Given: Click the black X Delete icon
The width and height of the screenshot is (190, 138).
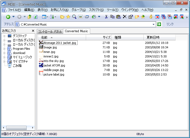Looking at the screenshot, I should pos(124,17).
